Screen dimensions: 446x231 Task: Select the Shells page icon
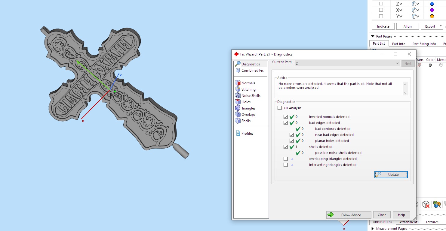237,121
